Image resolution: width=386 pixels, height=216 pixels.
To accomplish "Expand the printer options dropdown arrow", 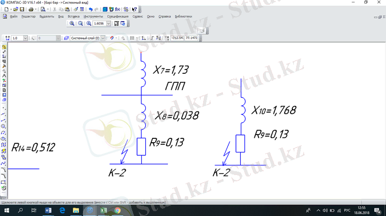I will [36, 9].
